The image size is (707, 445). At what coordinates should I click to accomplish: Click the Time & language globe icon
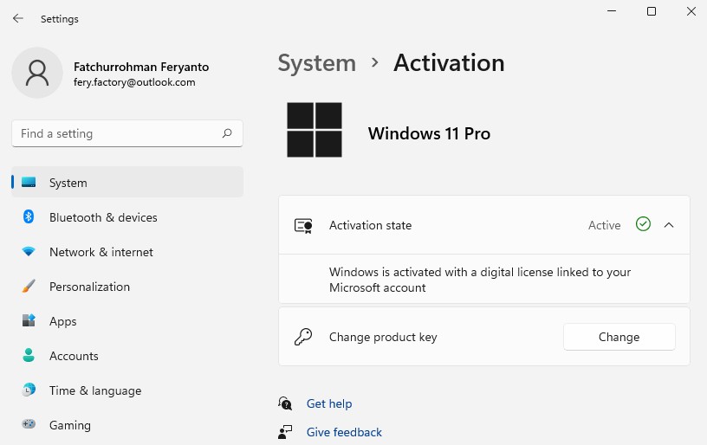point(29,390)
